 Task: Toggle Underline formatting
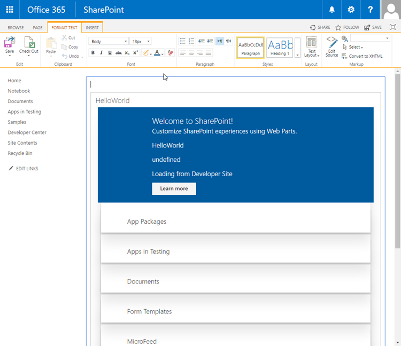tap(110, 53)
